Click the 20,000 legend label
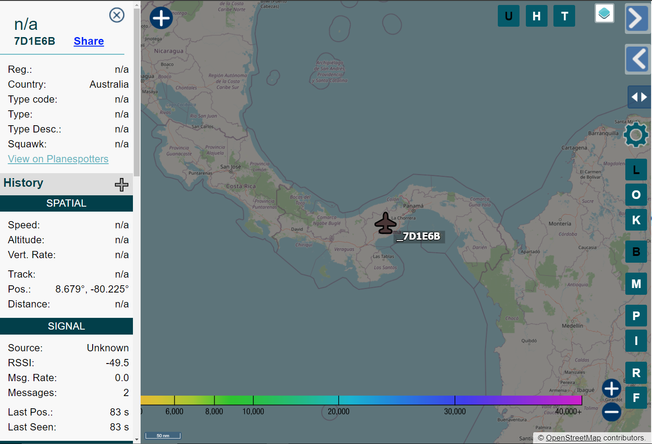Screen dimensions: 652x444 [x=339, y=411]
